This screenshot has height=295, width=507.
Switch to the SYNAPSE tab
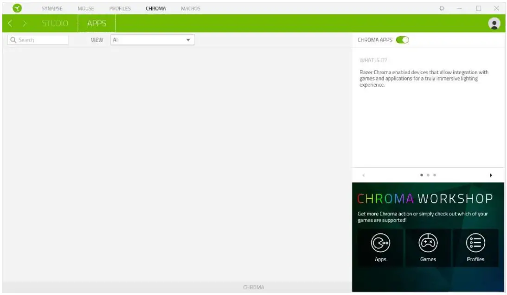pyautogui.click(x=52, y=8)
